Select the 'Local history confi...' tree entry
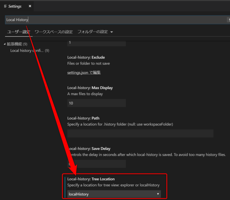The width and height of the screenshot is (230, 200). pyautogui.click(x=30, y=51)
